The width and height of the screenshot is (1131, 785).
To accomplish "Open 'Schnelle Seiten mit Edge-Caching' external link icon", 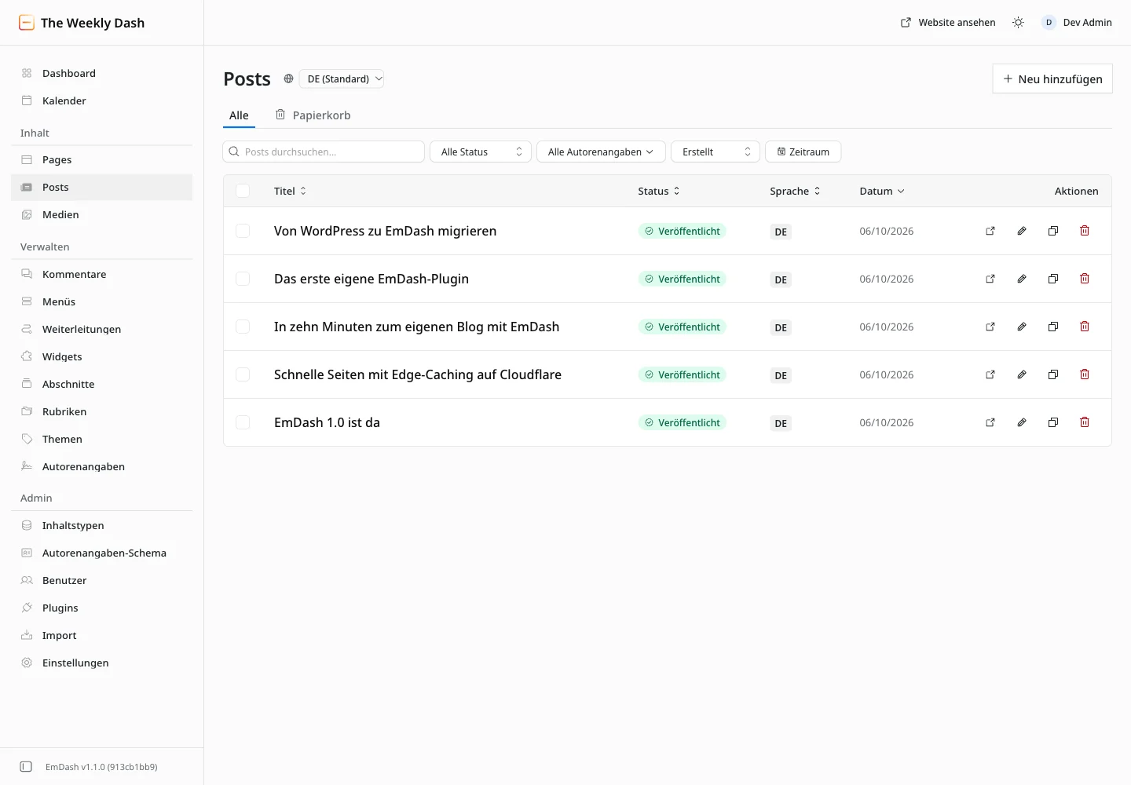I will (x=990, y=374).
